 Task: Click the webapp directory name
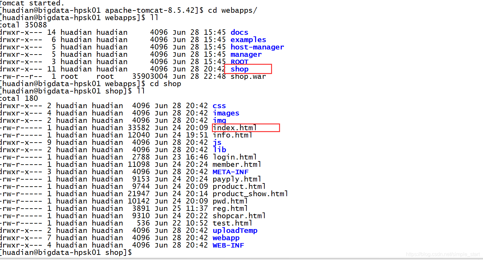226,238
